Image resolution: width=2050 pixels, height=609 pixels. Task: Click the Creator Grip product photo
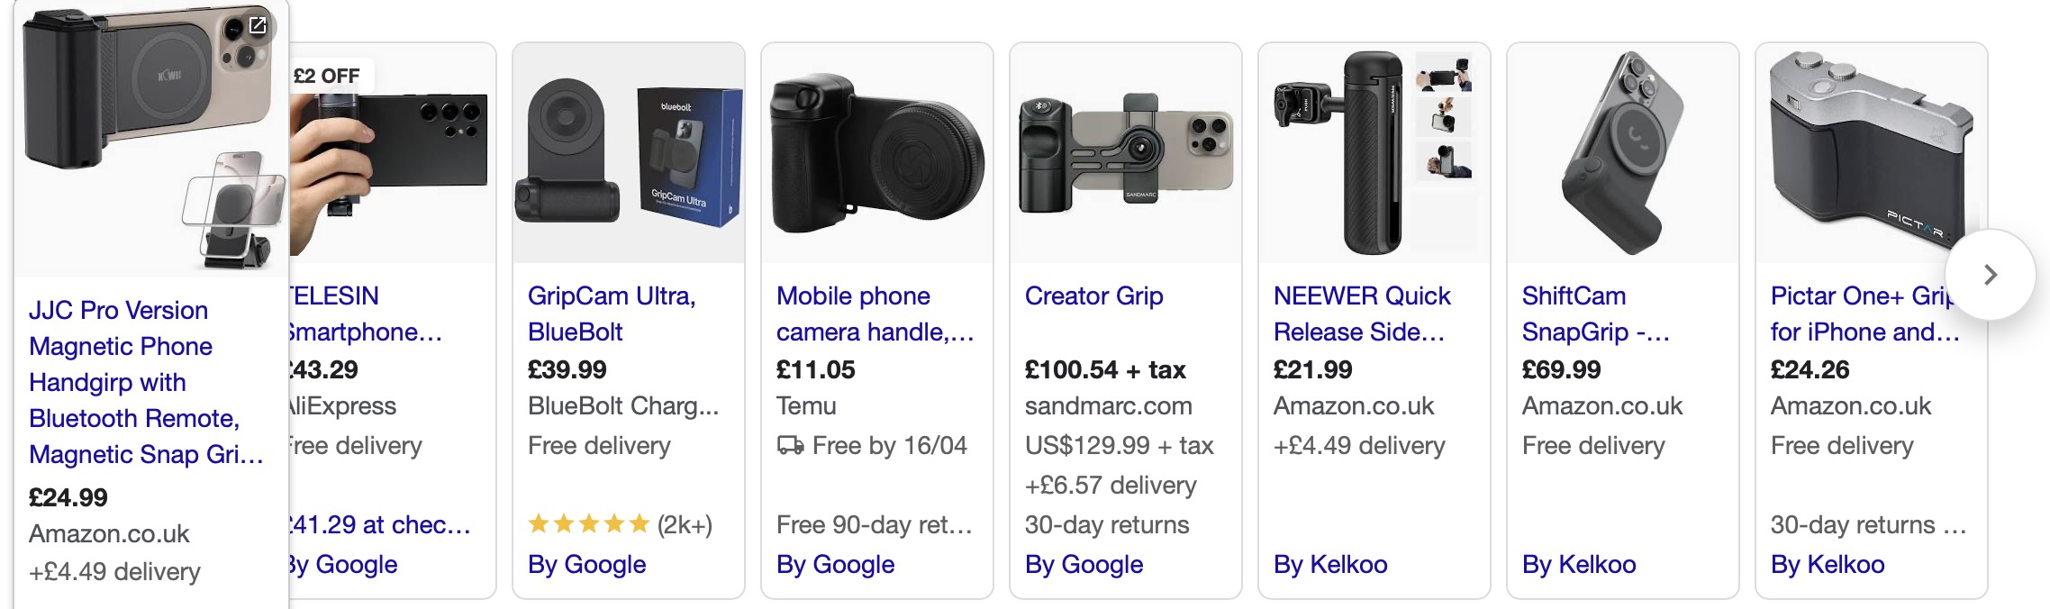pyautogui.click(x=1125, y=153)
